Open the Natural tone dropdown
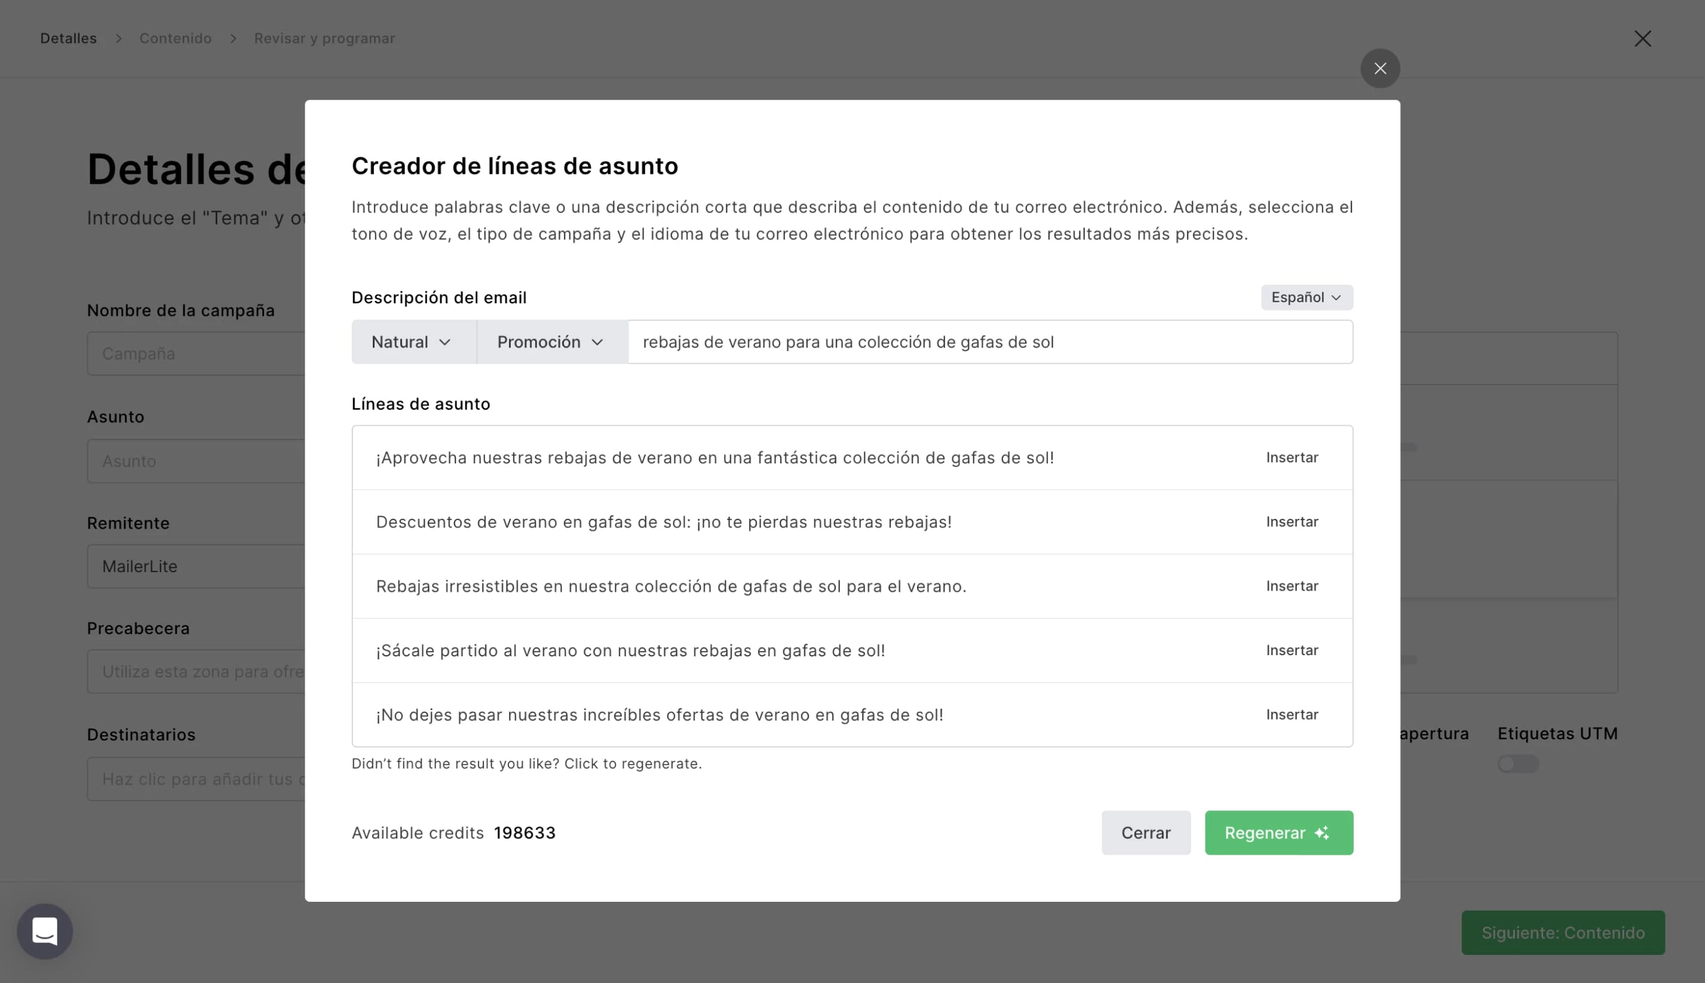Viewport: 1705px width, 983px height. click(413, 342)
